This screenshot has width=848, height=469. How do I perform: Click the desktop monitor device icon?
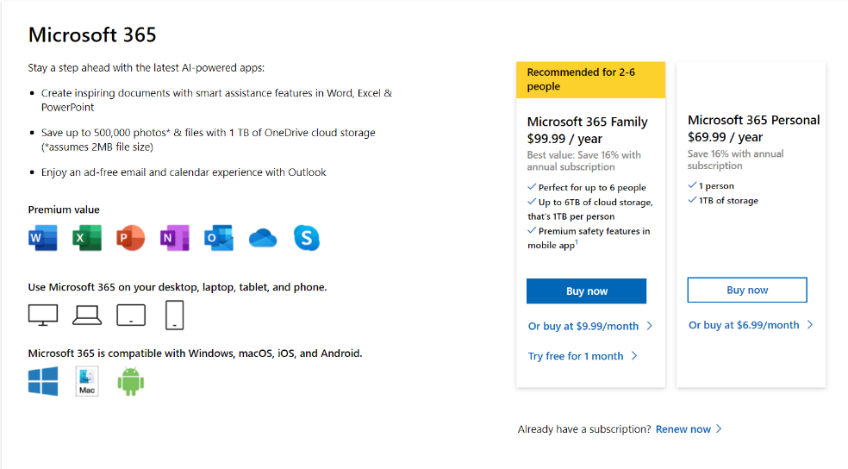click(43, 315)
